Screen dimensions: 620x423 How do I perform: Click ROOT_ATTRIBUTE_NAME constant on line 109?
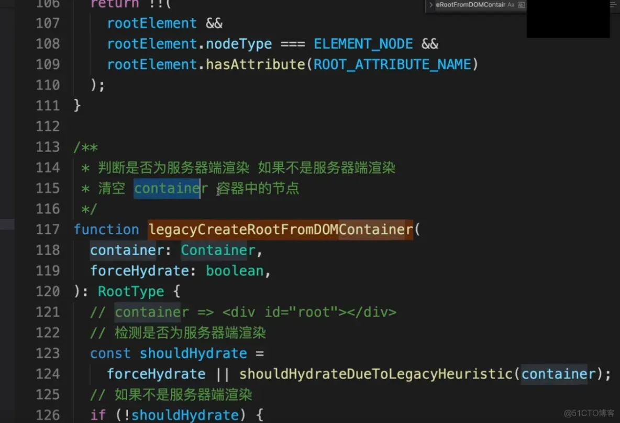392,64
